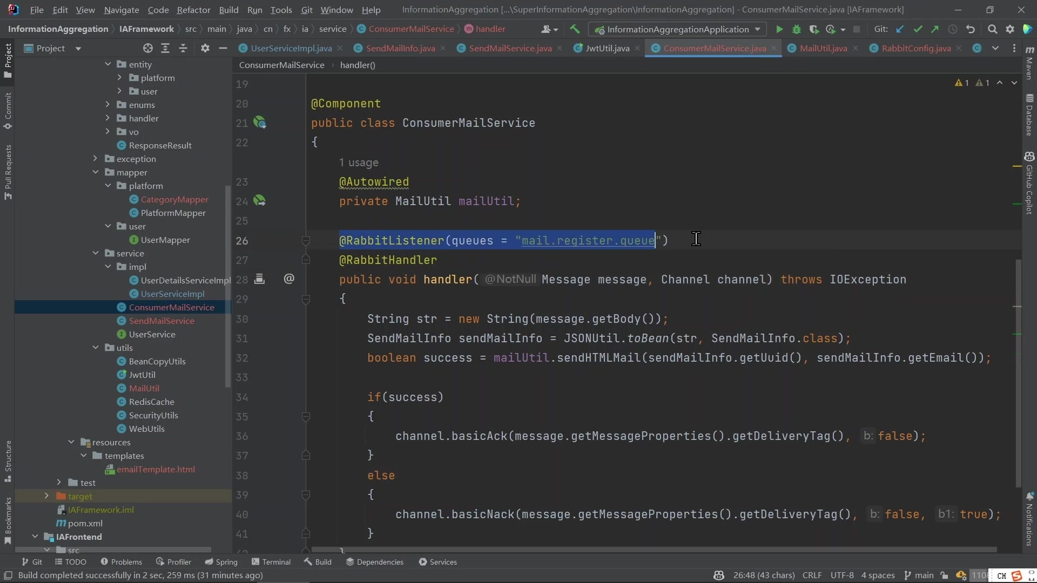Toggle code folding at line 26

(306, 240)
